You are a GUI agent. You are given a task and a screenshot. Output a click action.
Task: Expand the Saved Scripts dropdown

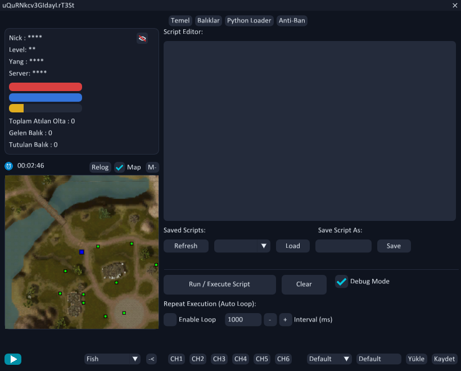242,246
